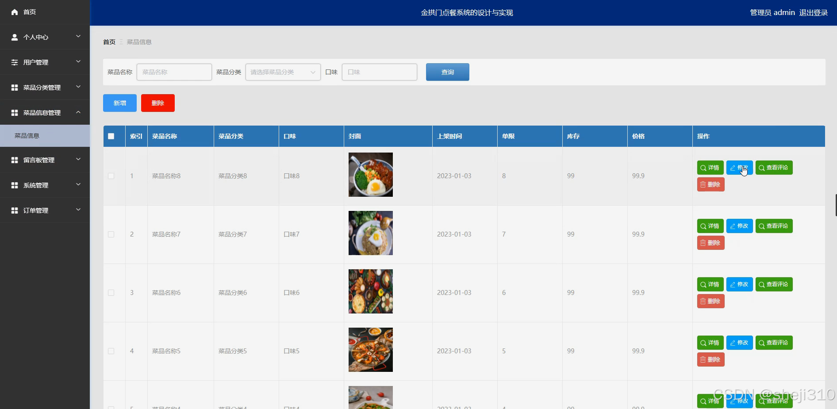Screen dimensions: 837x409
Task: Expand the 系统管理 sidebar menu
Action: (x=78, y=184)
